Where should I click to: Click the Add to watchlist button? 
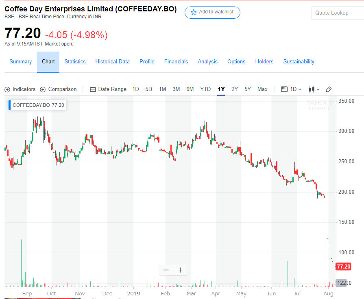212,12
